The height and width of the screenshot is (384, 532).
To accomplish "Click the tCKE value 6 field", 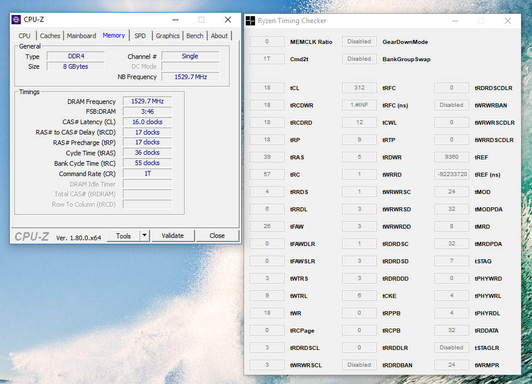I will [x=359, y=296].
